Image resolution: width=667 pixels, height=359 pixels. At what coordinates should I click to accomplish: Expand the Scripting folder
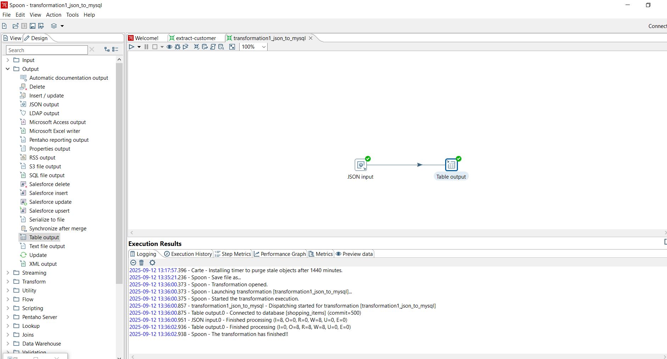[8, 308]
